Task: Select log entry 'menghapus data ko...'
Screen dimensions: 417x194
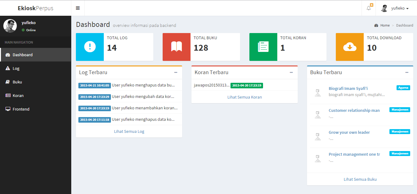Action: [x=143, y=119]
